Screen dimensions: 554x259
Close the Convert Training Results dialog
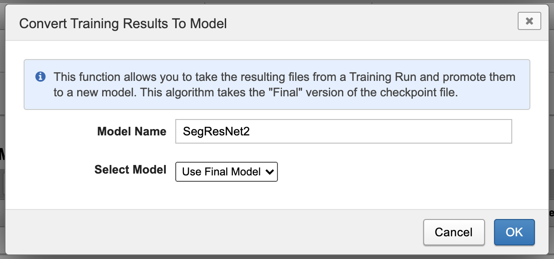tap(529, 21)
